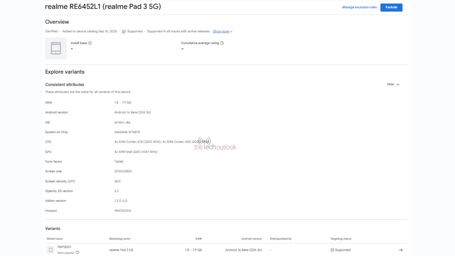
Task: Expand Show more in the Overview section
Action: pos(220,31)
